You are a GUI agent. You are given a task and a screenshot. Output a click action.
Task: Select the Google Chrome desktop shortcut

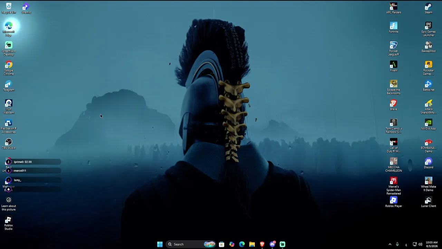(x=9, y=68)
